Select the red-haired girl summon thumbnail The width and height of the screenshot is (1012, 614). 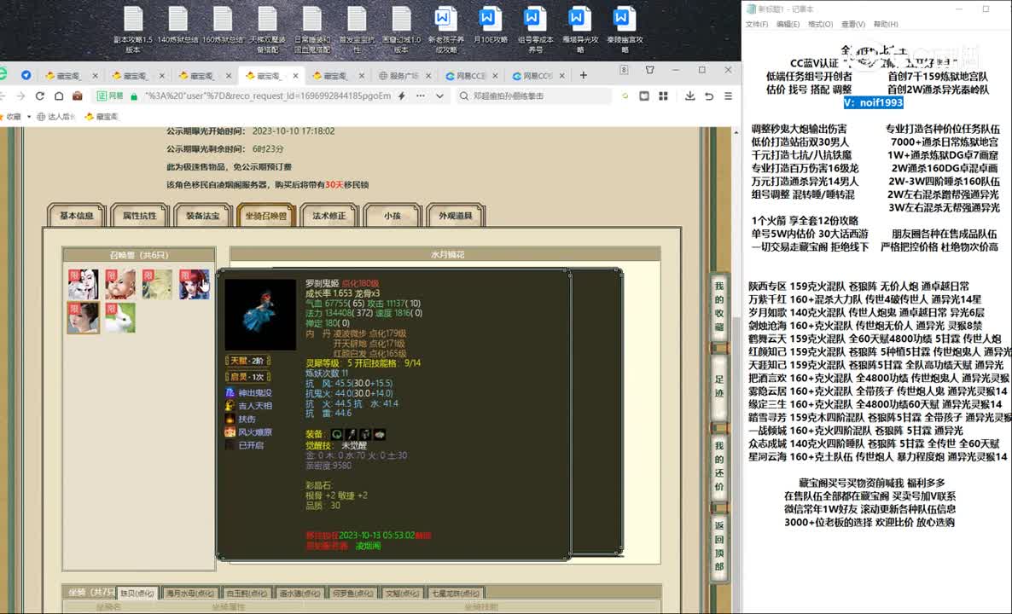pos(195,284)
